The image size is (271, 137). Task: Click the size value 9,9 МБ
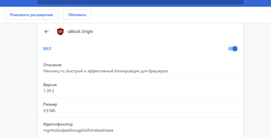pos(50,111)
